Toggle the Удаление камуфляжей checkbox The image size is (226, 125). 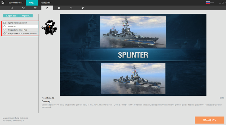[x=5, y=23]
